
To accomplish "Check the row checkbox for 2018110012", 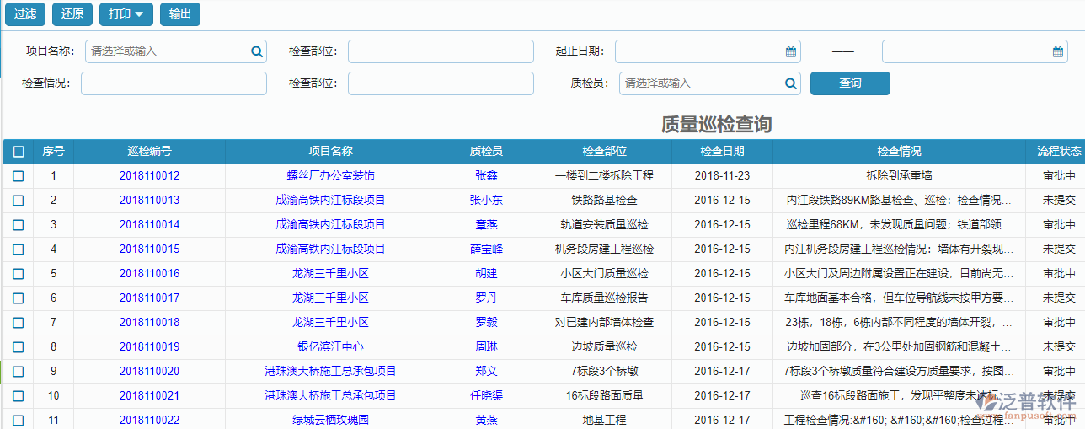I will (18, 176).
